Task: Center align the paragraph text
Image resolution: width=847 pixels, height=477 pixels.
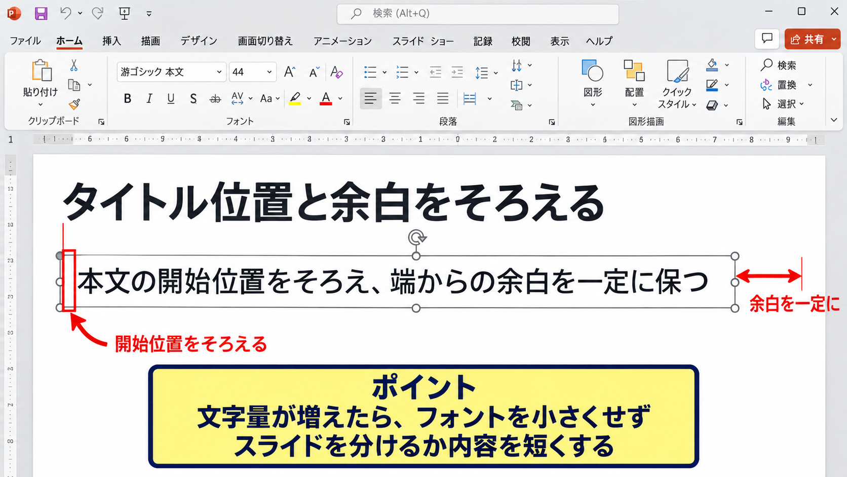Action: click(395, 98)
